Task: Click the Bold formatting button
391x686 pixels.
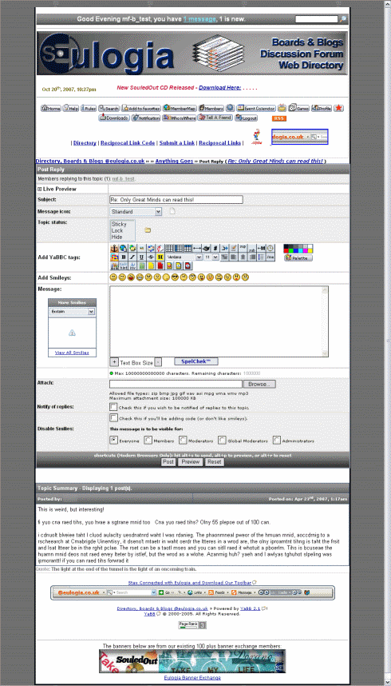Action: coord(124,257)
